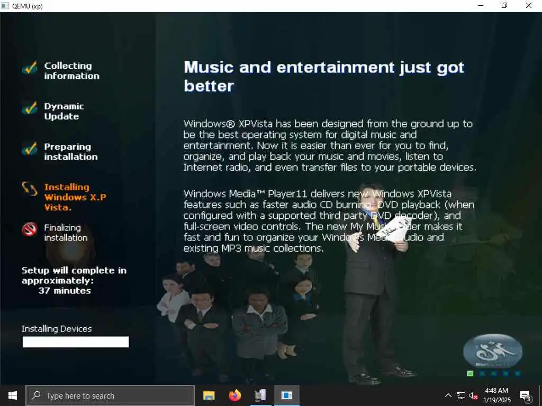Click the oval setup logo emblem
542x406 pixels.
(493, 350)
